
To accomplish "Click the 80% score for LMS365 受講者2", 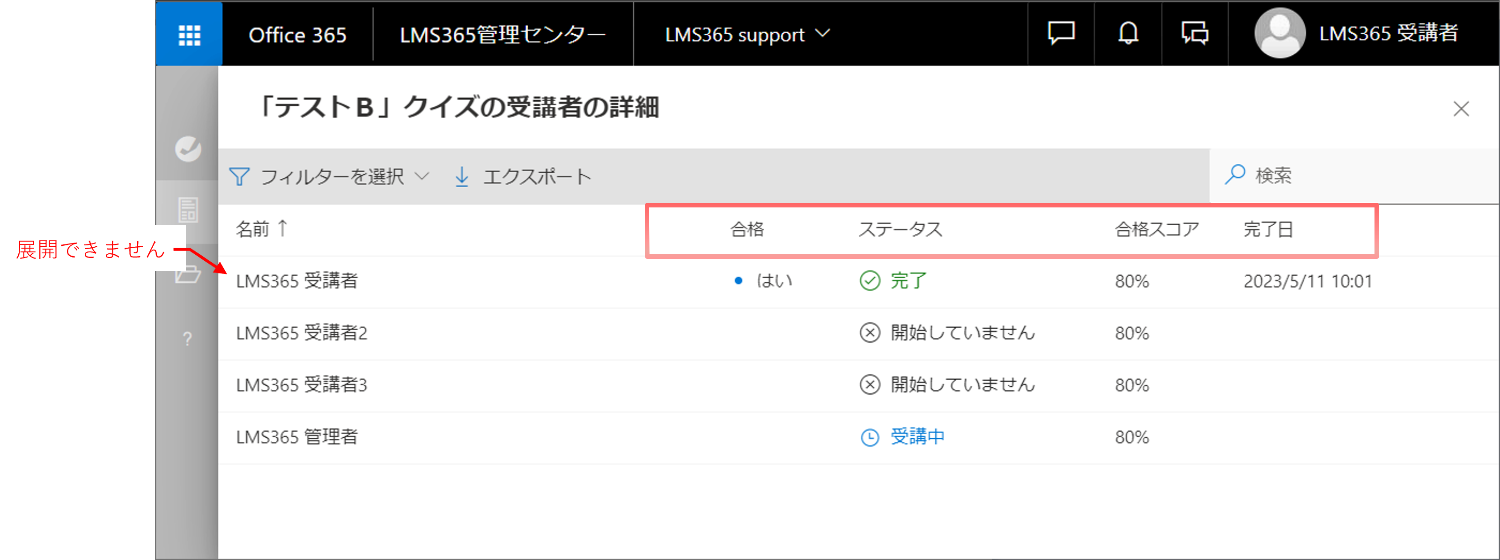I will click(1132, 333).
